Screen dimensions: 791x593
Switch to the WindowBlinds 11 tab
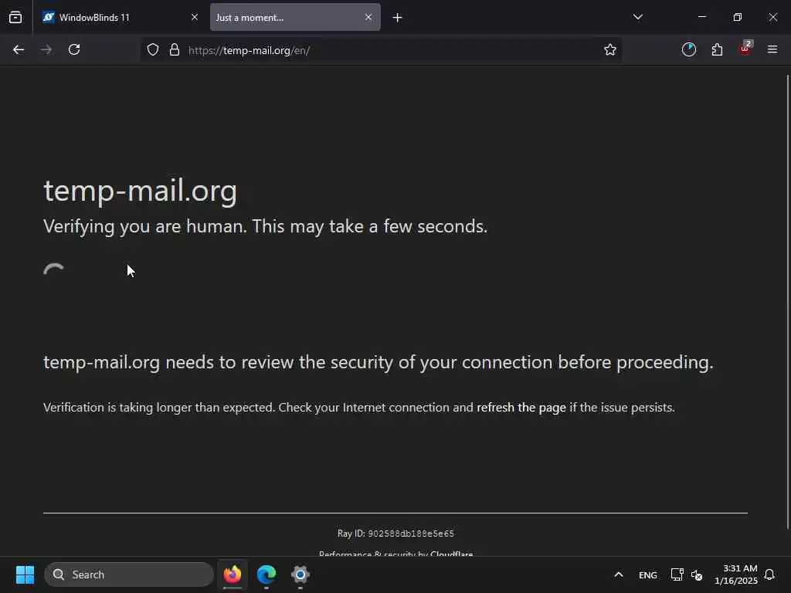click(120, 18)
